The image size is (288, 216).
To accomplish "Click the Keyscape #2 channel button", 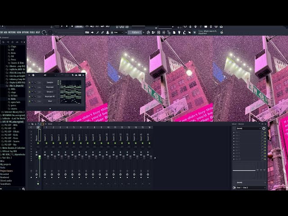I will (50, 96).
